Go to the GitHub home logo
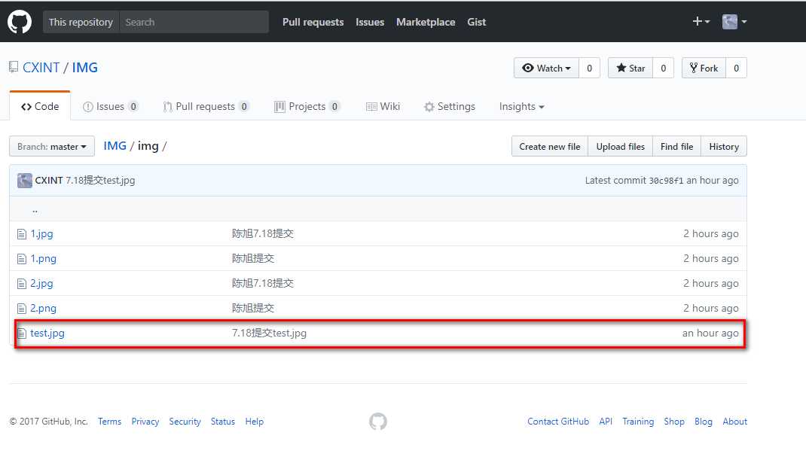The height and width of the screenshot is (472, 806). (20, 22)
